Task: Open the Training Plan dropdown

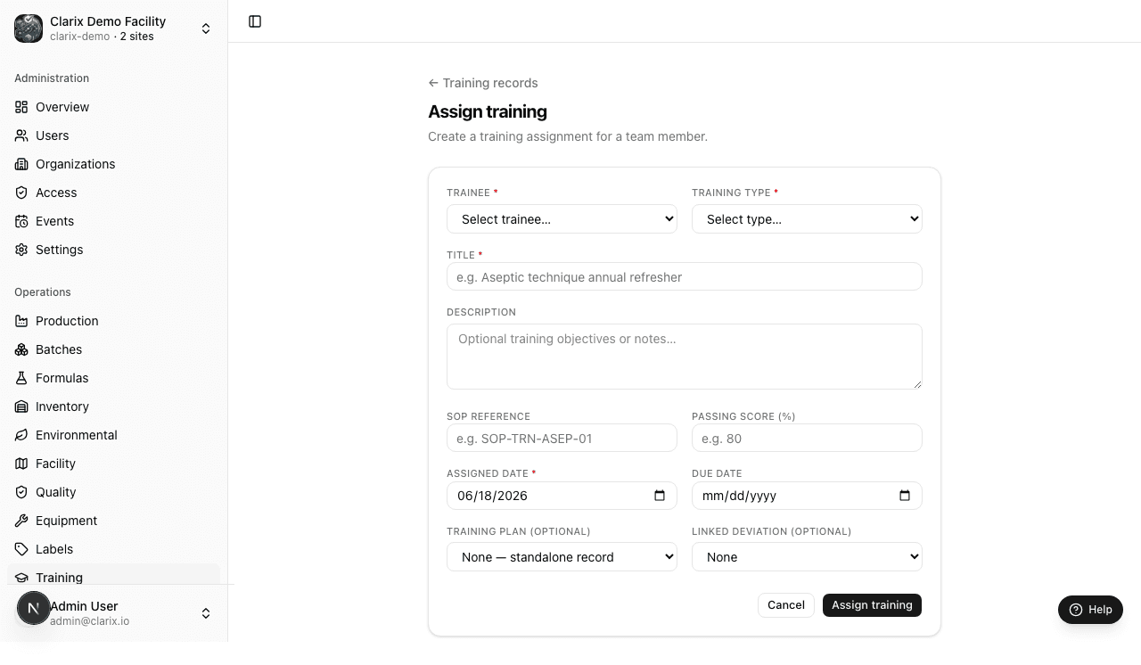Action: 562,557
